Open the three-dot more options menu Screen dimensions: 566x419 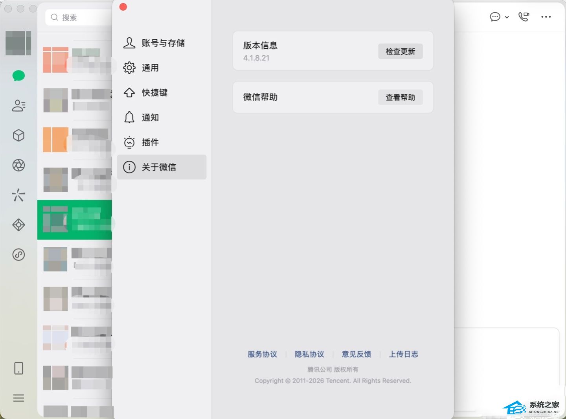(x=546, y=17)
